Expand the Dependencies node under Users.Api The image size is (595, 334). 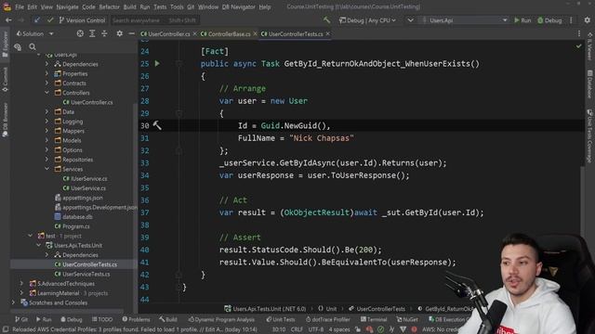point(47,64)
